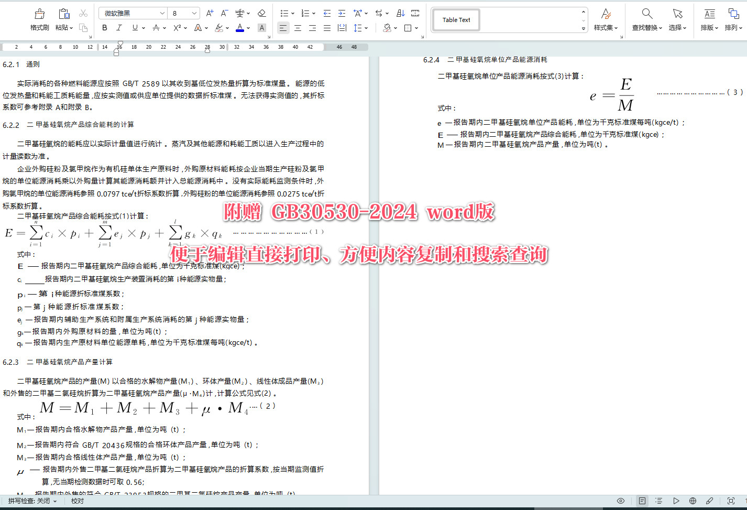Toggle centered paragraph alignment

297,28
